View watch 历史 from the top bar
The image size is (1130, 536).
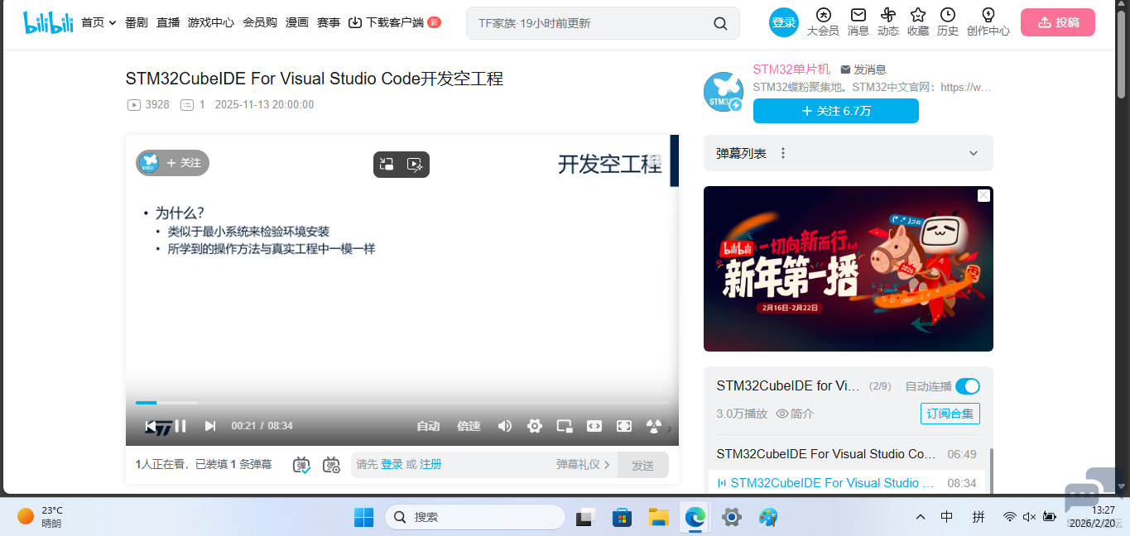(947, 22)
